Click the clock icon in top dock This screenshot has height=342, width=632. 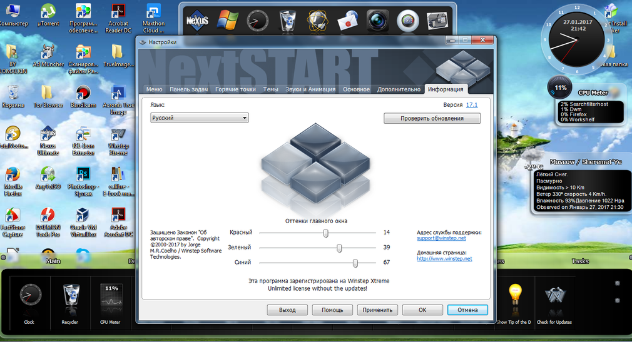click(x=257, y=21)
